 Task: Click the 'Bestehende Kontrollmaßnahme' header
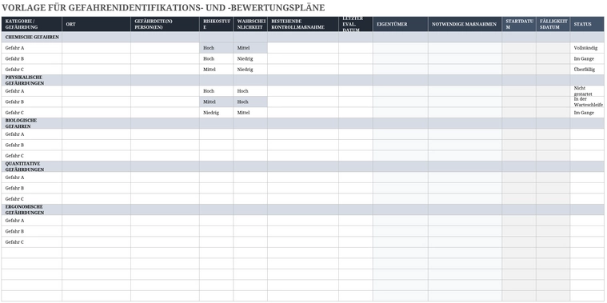click(303, 24)
